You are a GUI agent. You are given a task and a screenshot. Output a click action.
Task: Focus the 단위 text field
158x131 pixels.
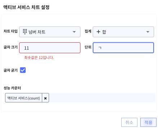123,48
